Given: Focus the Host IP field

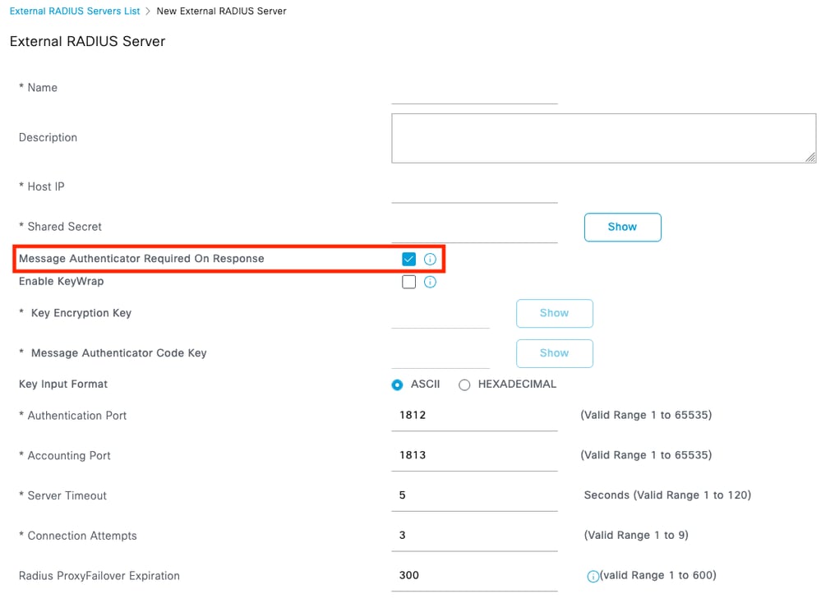Looking at the screenshot, I should click(474, 190).
